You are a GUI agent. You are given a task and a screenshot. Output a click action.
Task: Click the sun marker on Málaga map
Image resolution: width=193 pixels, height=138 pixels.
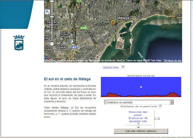point(113,22)
